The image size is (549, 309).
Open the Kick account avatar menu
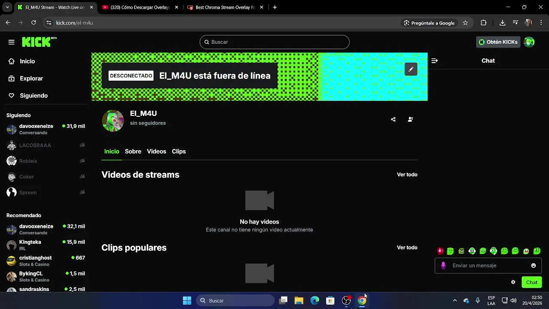[x=529, y=42]
